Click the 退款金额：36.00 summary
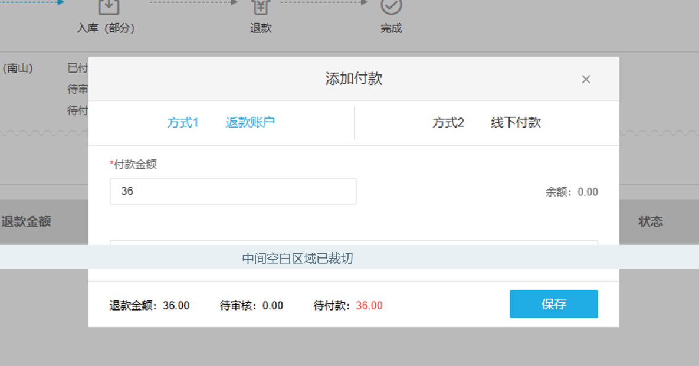This screenshot has width=699, height=366. 149,306
